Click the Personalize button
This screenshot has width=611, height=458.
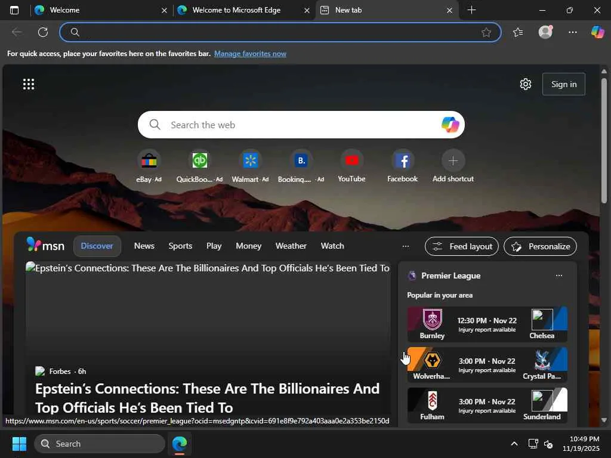pyautogui.click(x=540, y=246)
